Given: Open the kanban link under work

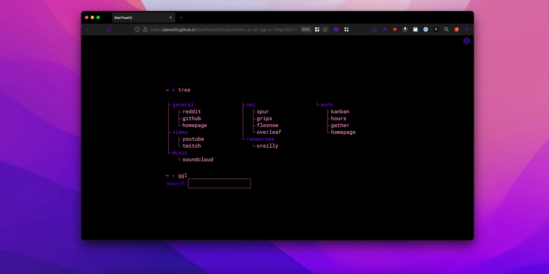Looking at the screenshot, I should point(340,112).
